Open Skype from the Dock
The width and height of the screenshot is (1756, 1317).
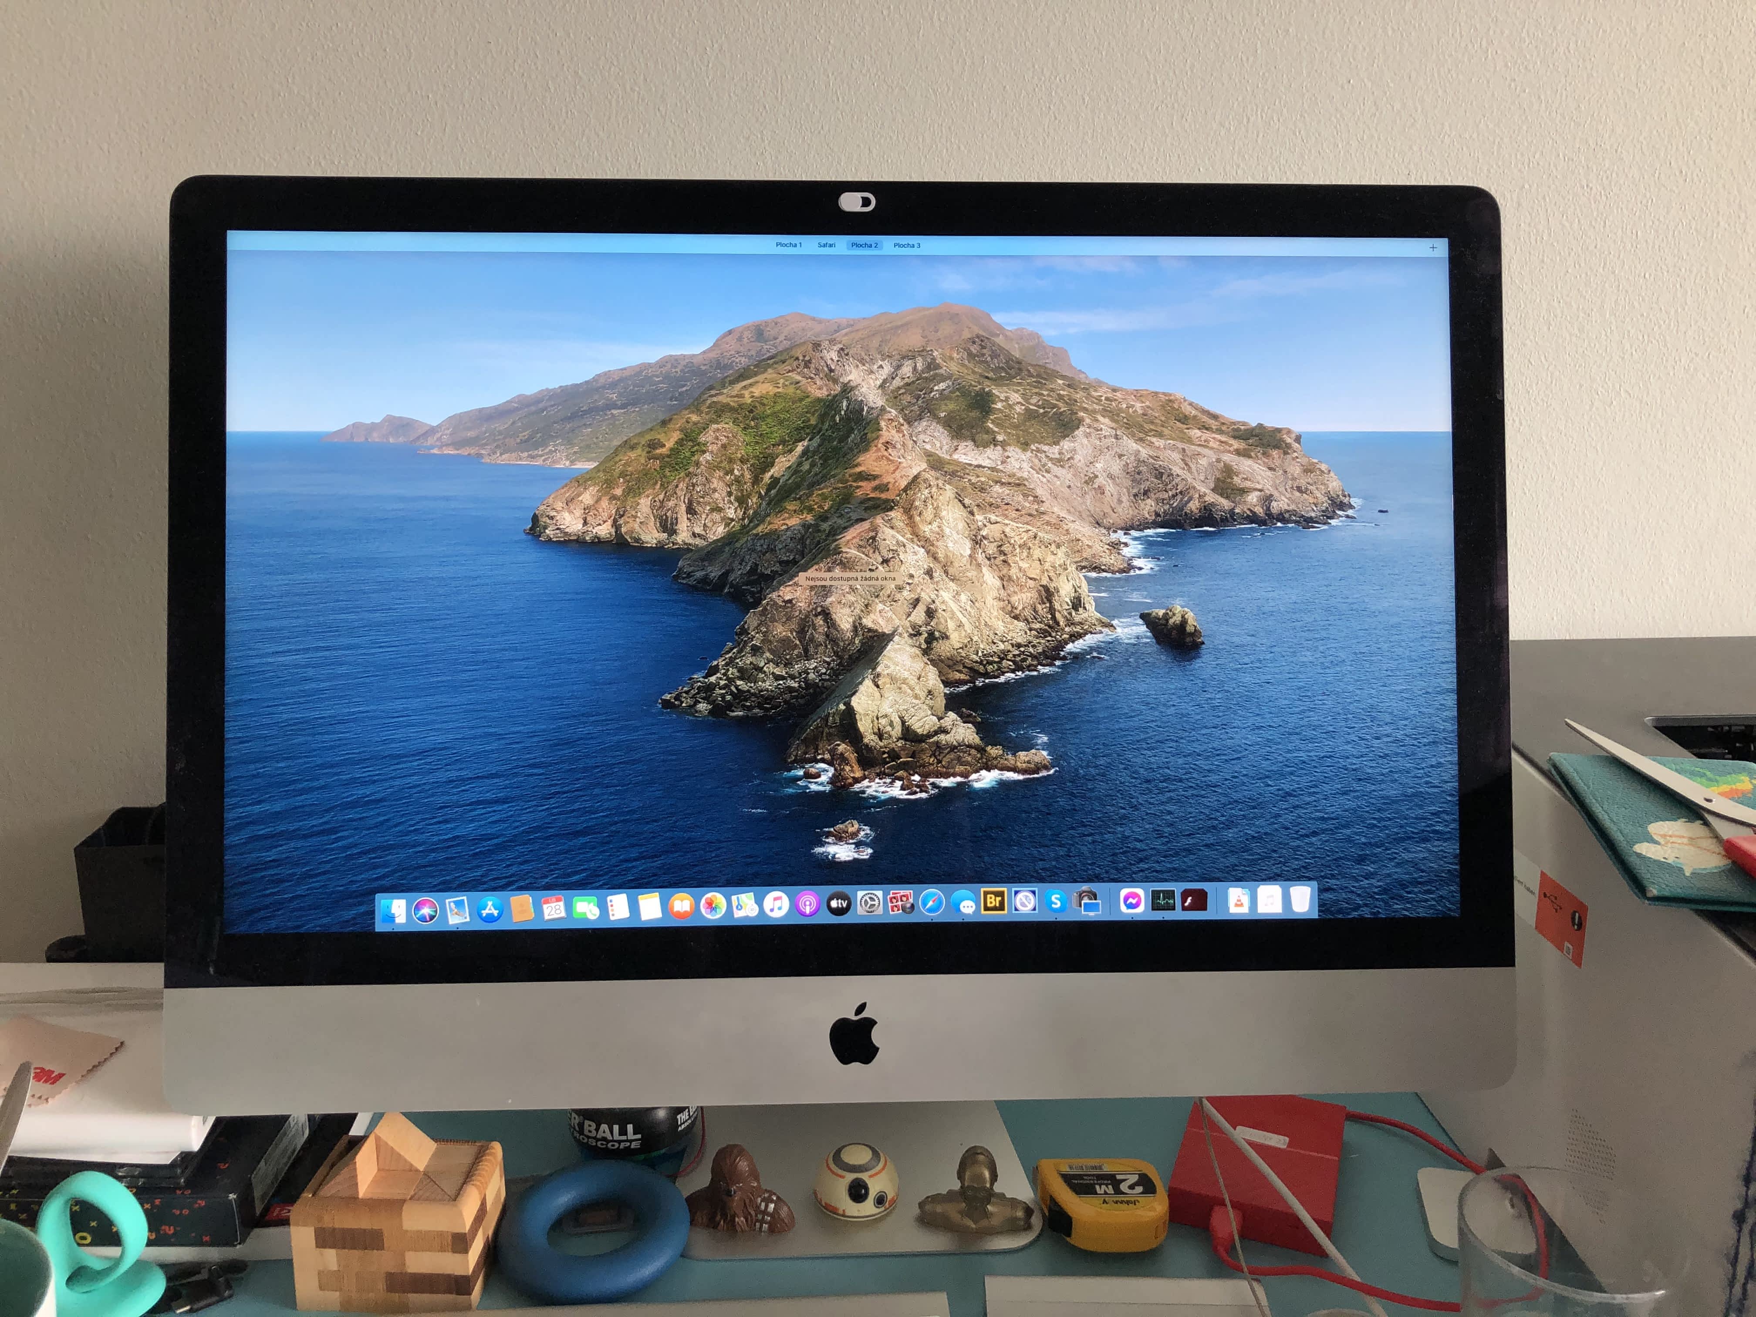[x=1055, y=901]
